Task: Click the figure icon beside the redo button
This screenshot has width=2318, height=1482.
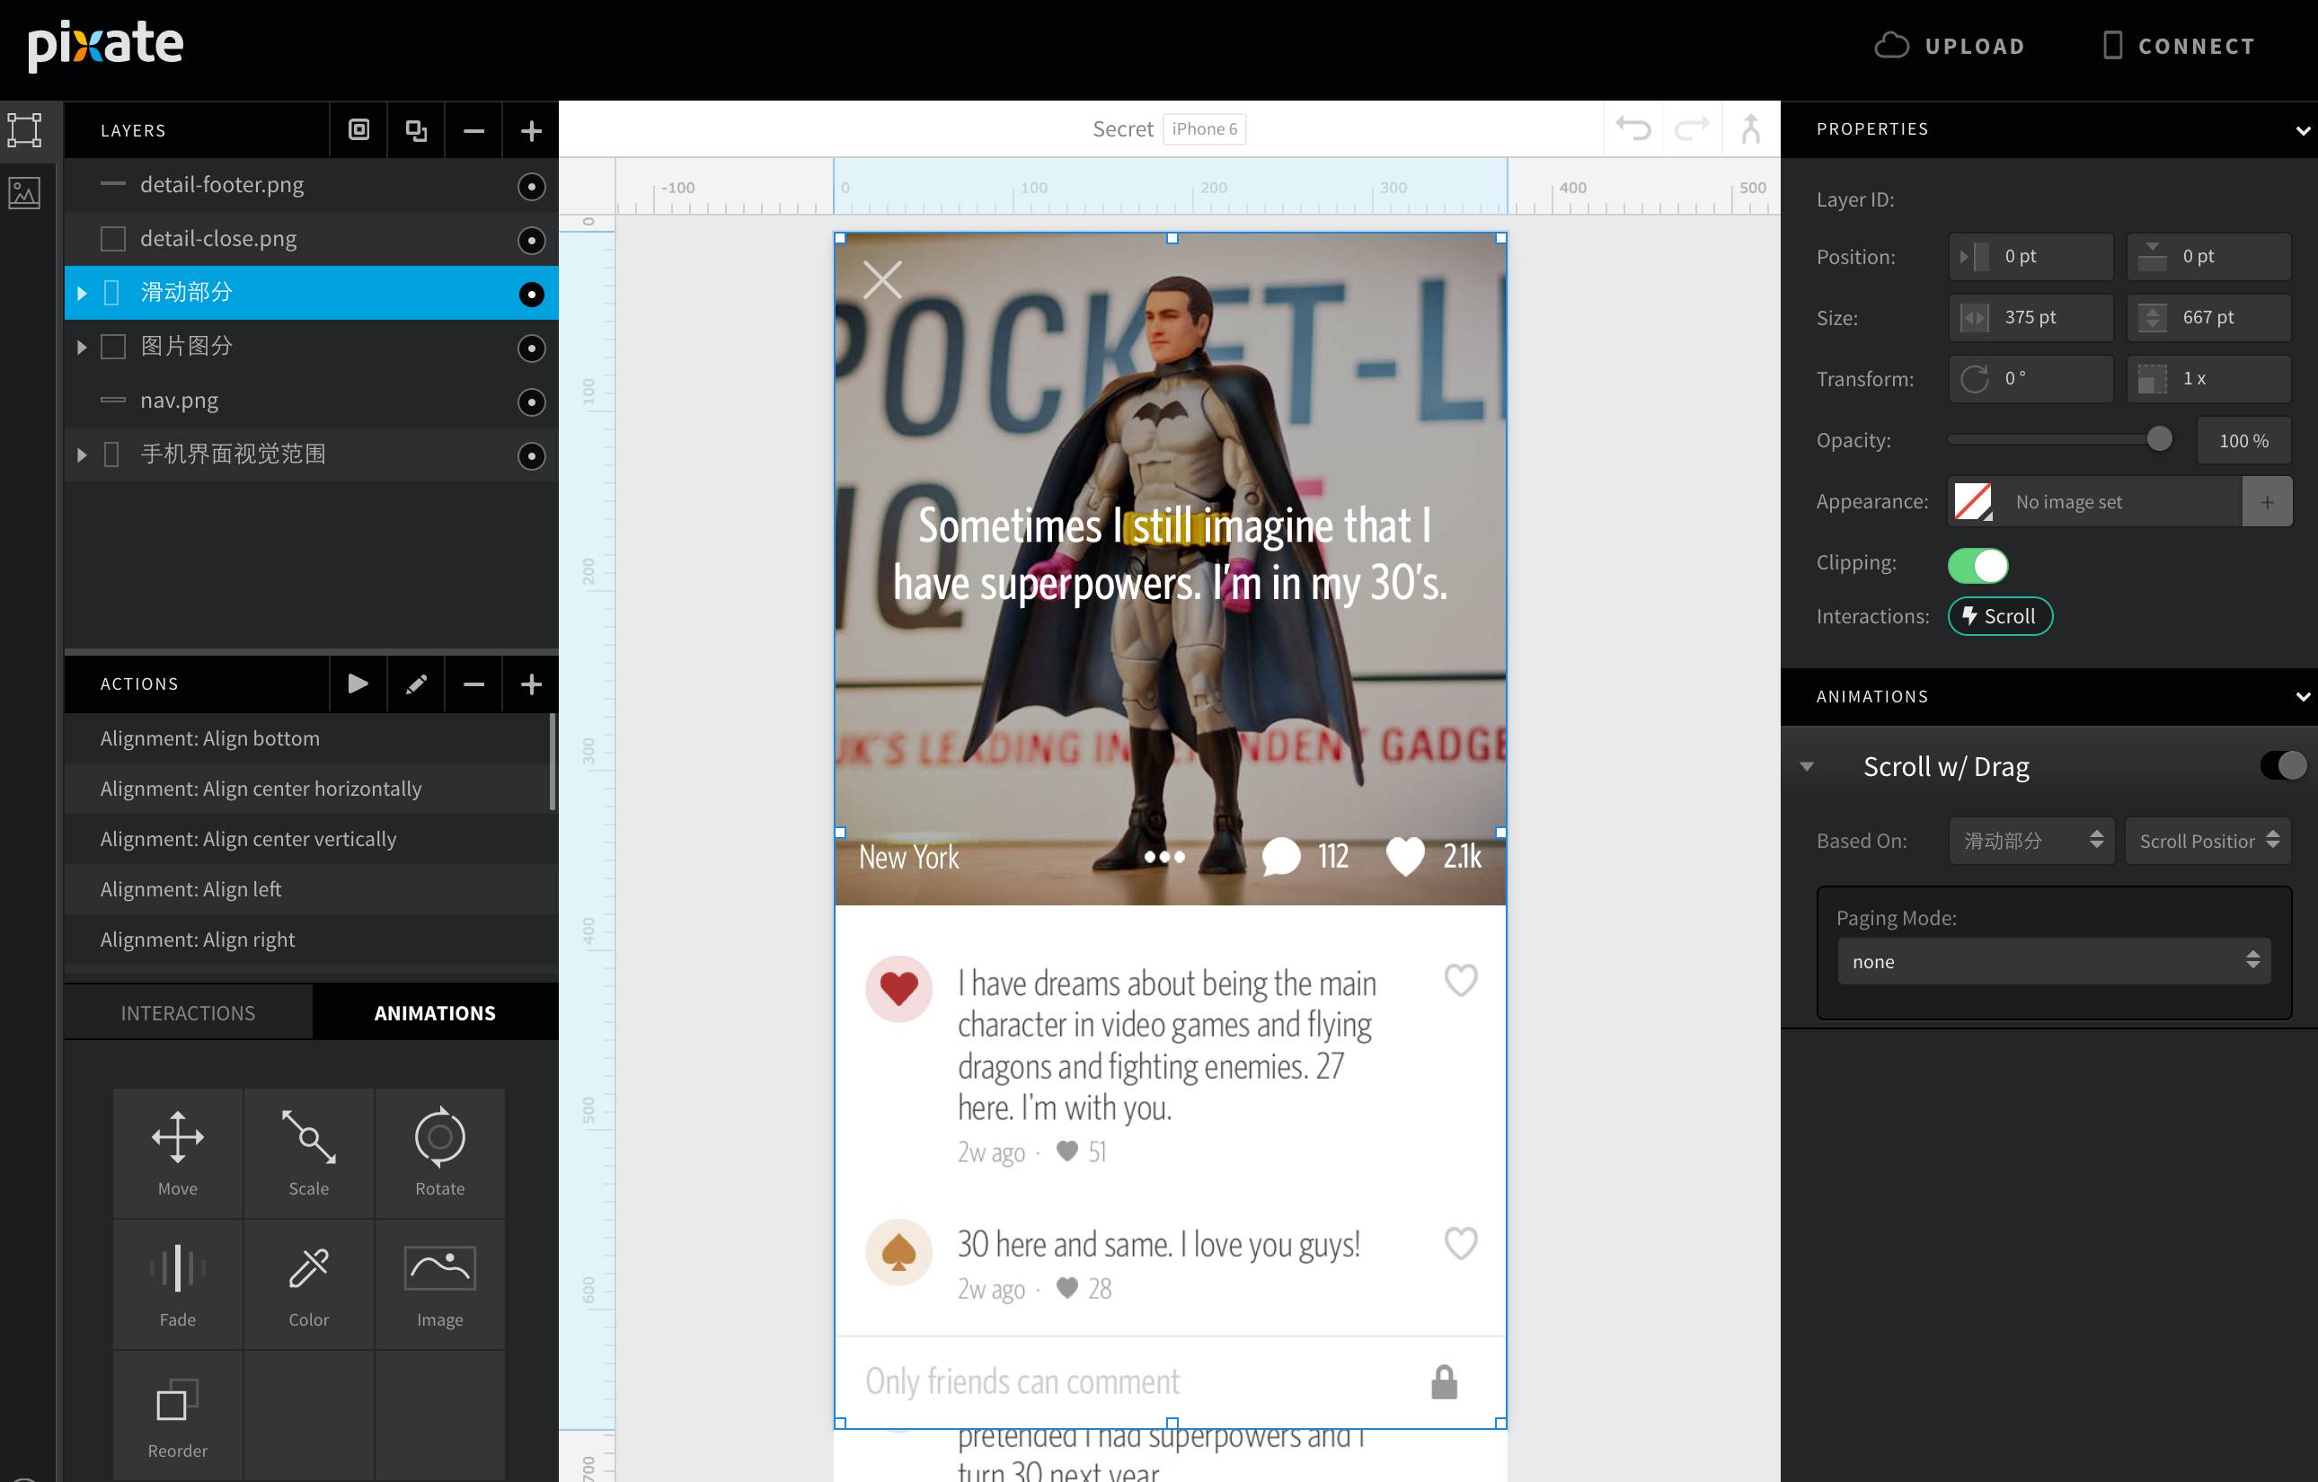Action: pyautogui.click(x=1751, y=128)
